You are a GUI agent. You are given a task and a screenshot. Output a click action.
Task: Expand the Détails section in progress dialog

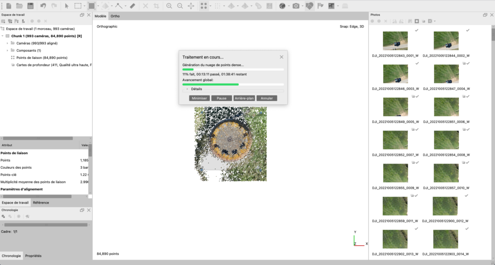pyautogui.click(x=187, y=89)
